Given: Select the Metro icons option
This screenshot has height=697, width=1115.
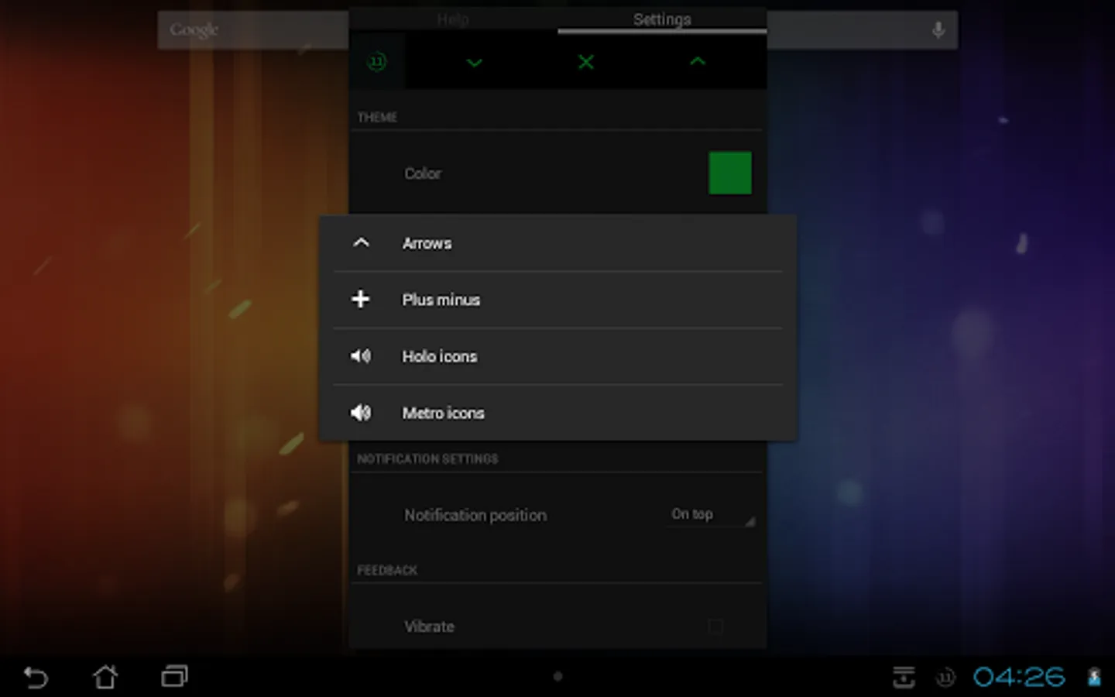Looking at the screenshot, I should pyautogui.click(x=557, y=413).
